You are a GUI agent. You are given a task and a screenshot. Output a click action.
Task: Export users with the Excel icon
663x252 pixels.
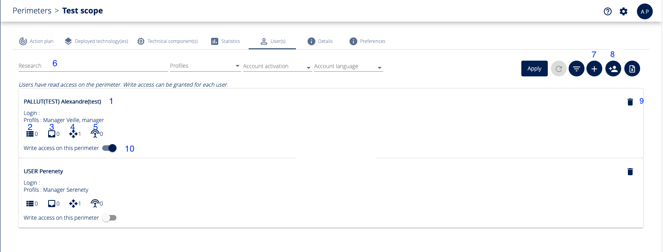coord(632,69)
